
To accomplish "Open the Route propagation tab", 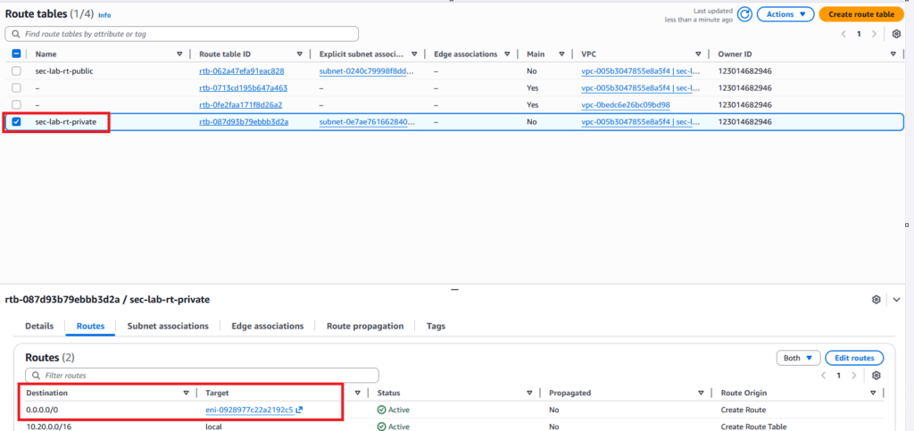I will (x=365, y=327).
